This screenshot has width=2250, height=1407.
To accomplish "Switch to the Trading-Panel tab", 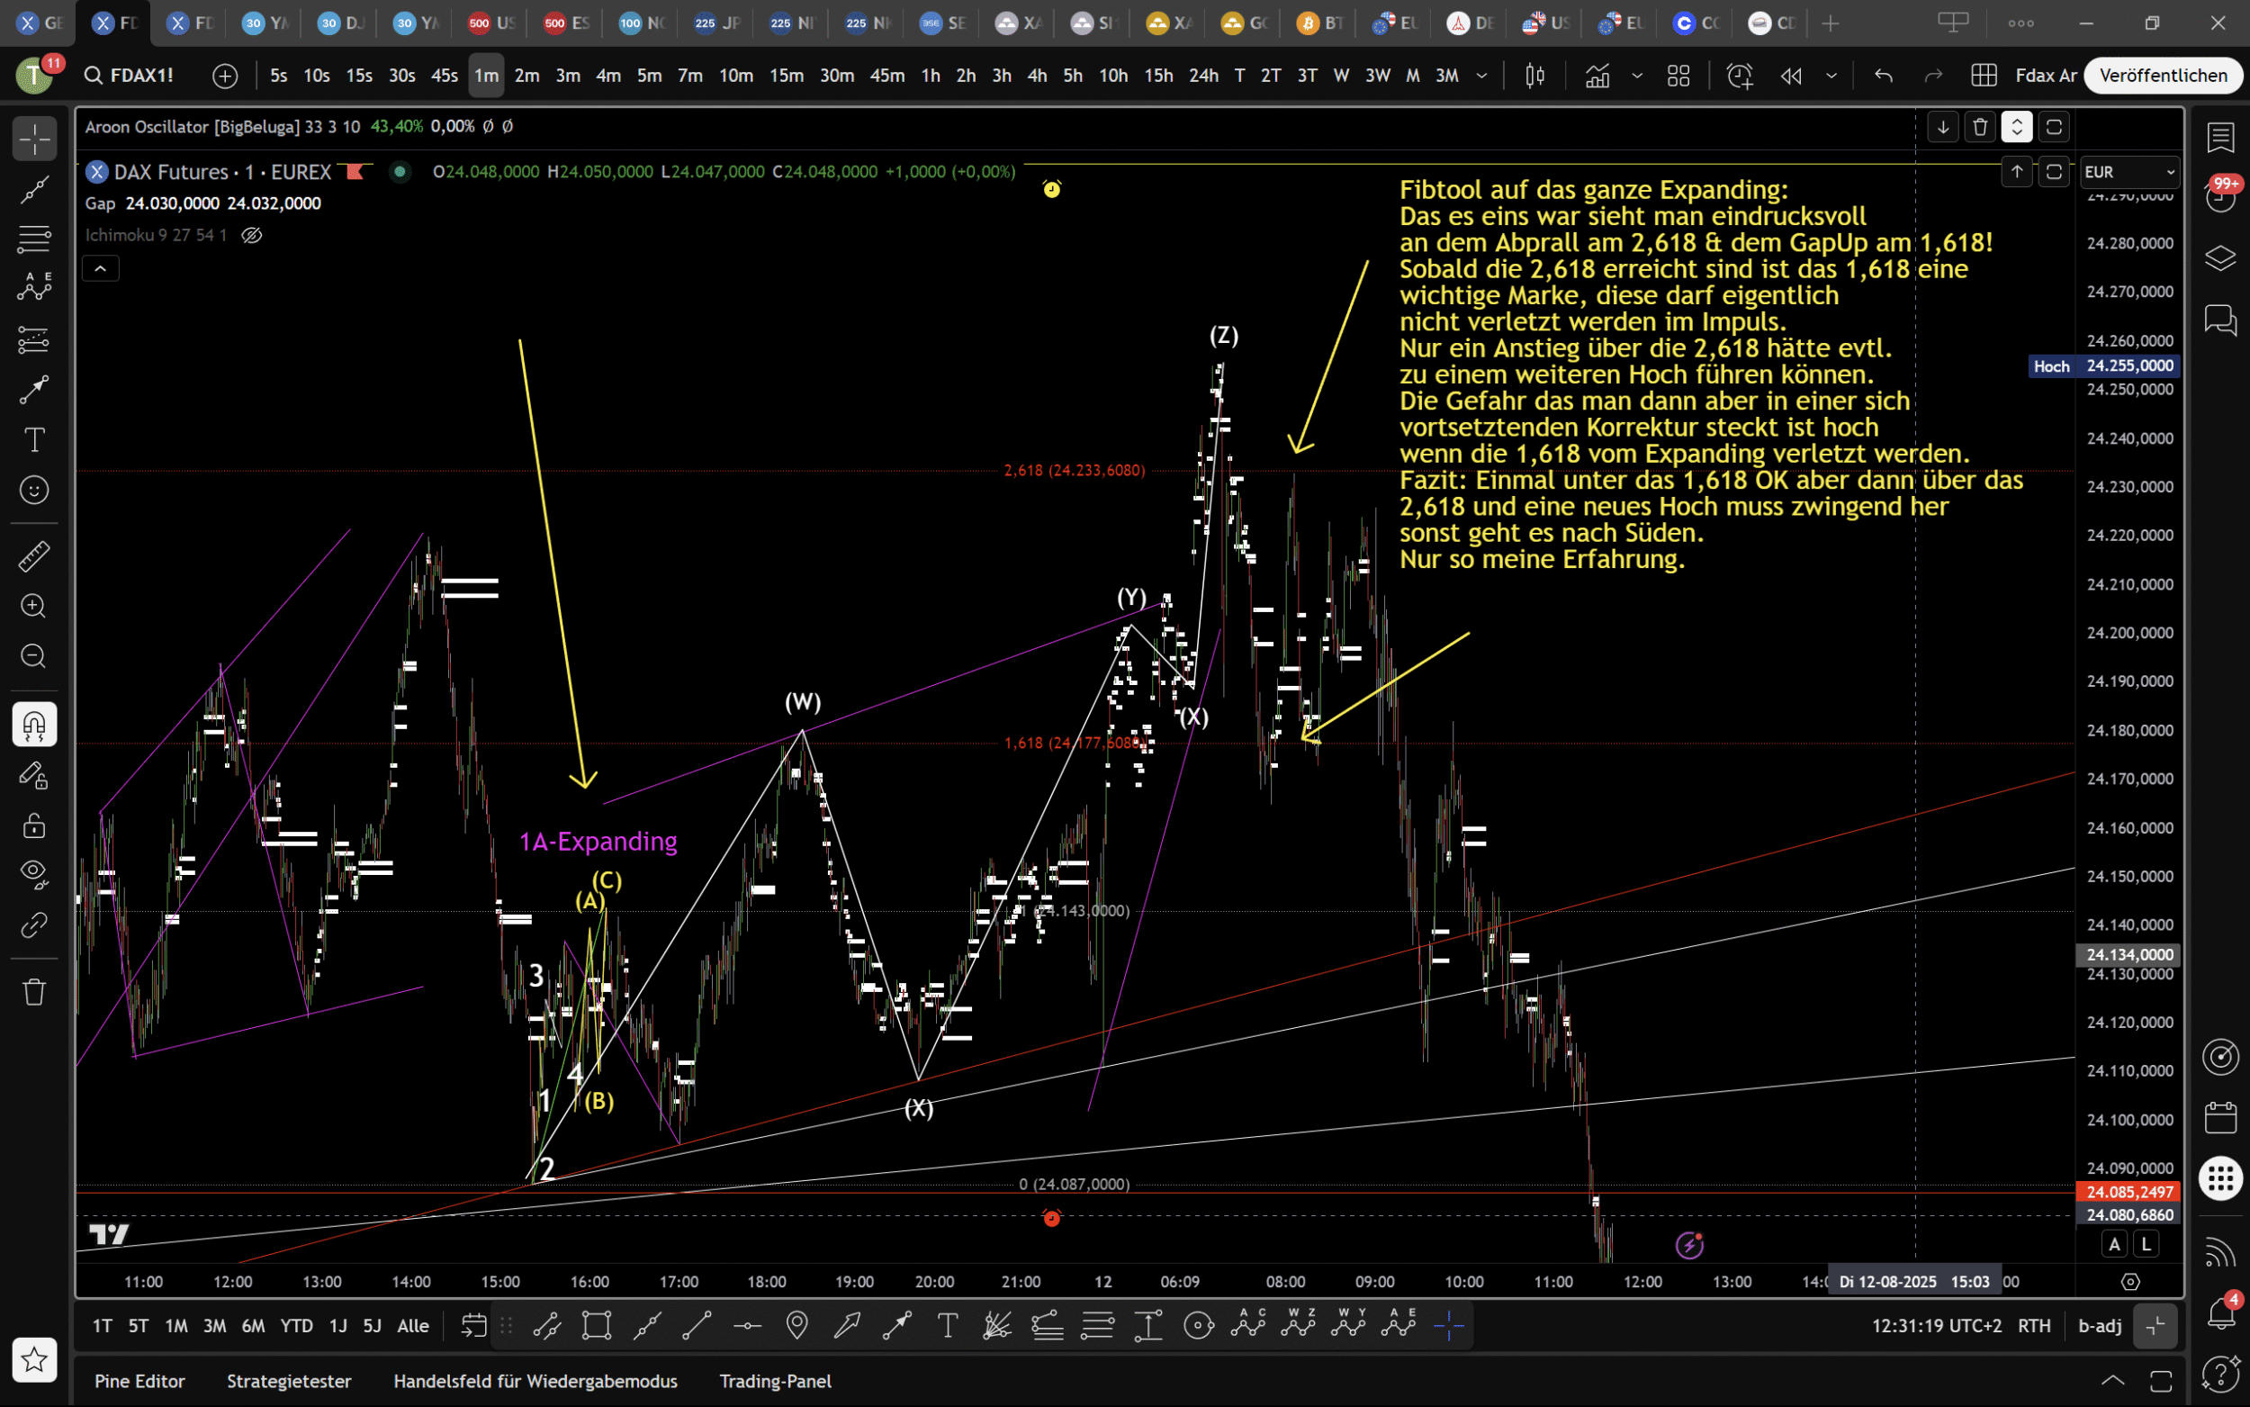I will [775, 1381].
